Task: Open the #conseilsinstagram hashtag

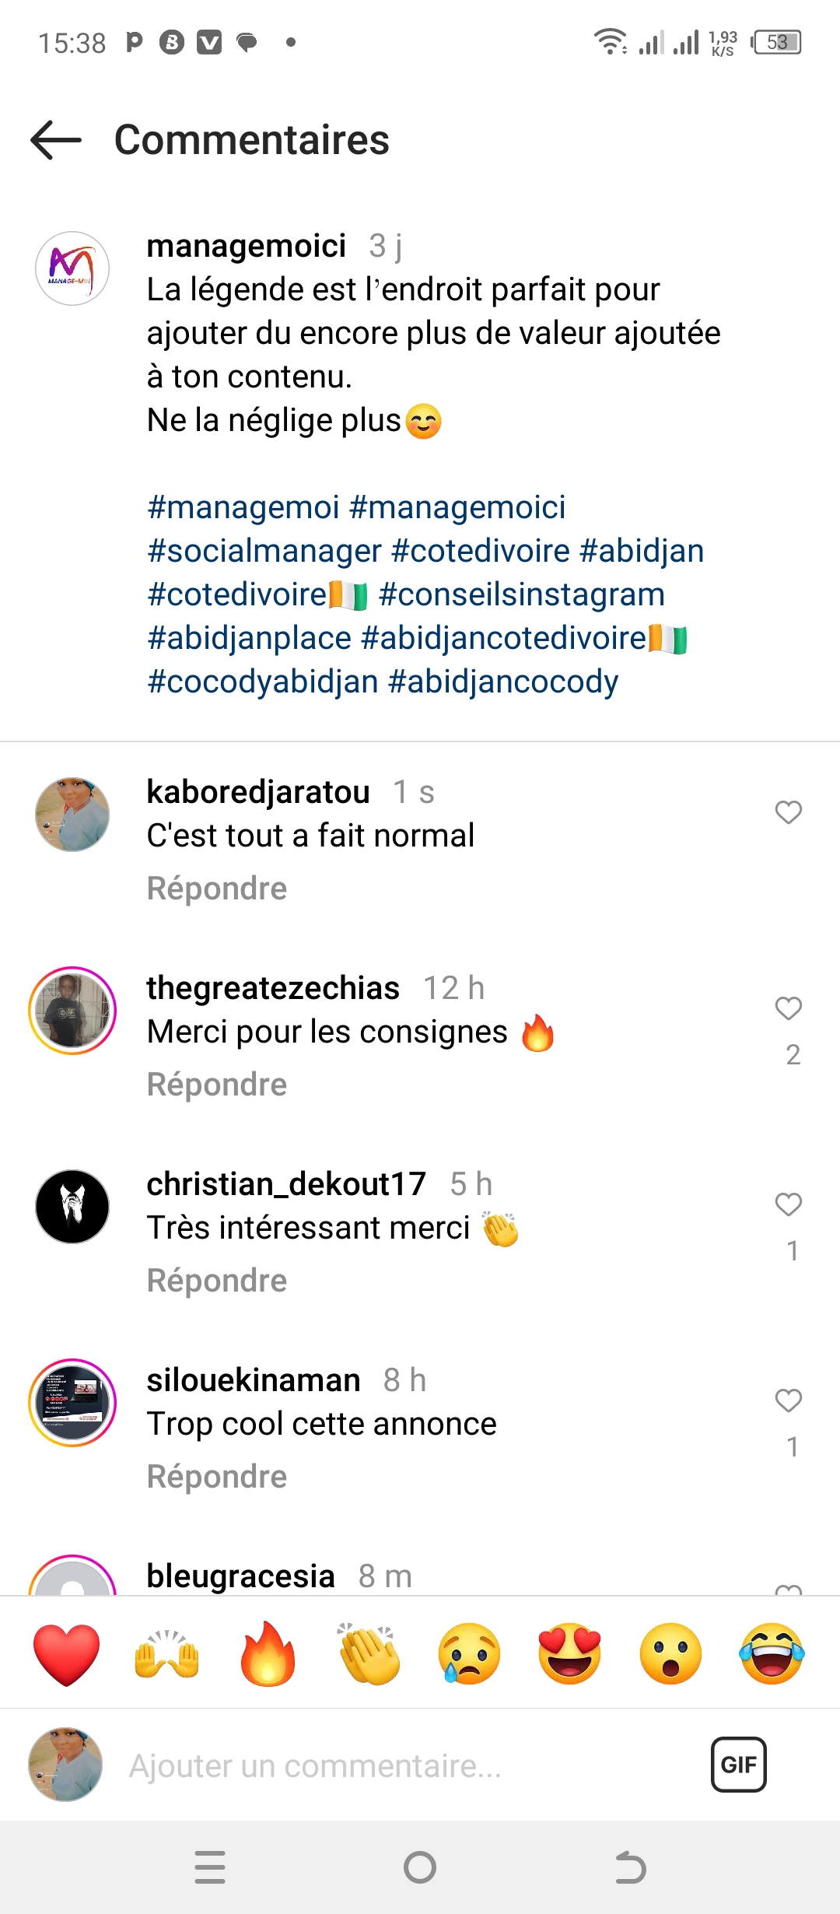Action: (x=521, y=594)
